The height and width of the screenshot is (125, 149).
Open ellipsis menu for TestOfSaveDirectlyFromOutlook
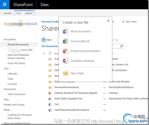[105, 110]
